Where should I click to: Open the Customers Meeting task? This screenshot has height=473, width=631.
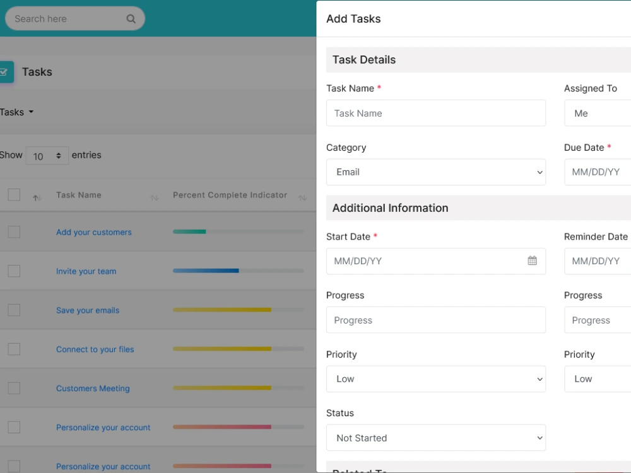(93, 388)
